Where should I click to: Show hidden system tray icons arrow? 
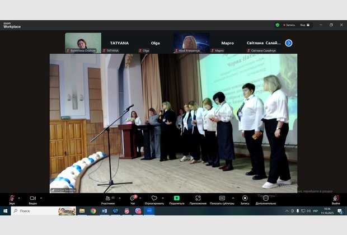coord(287,211)
